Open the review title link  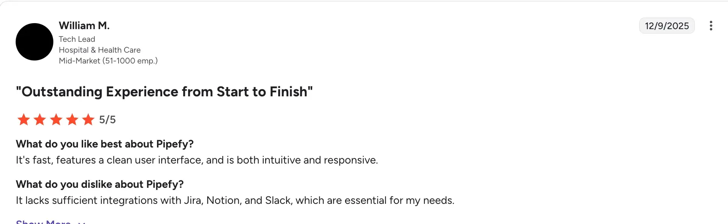pyautogui.click(x=164, y=91)
